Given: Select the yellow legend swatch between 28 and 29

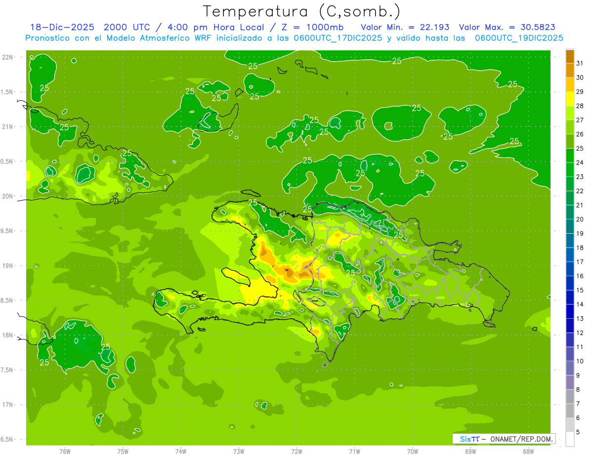Looking at the screenshot, I should click(x=570, y=99).
